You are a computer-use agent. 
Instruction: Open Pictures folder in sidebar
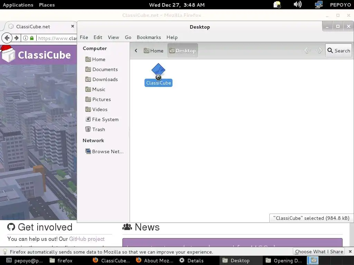point(98,99)
